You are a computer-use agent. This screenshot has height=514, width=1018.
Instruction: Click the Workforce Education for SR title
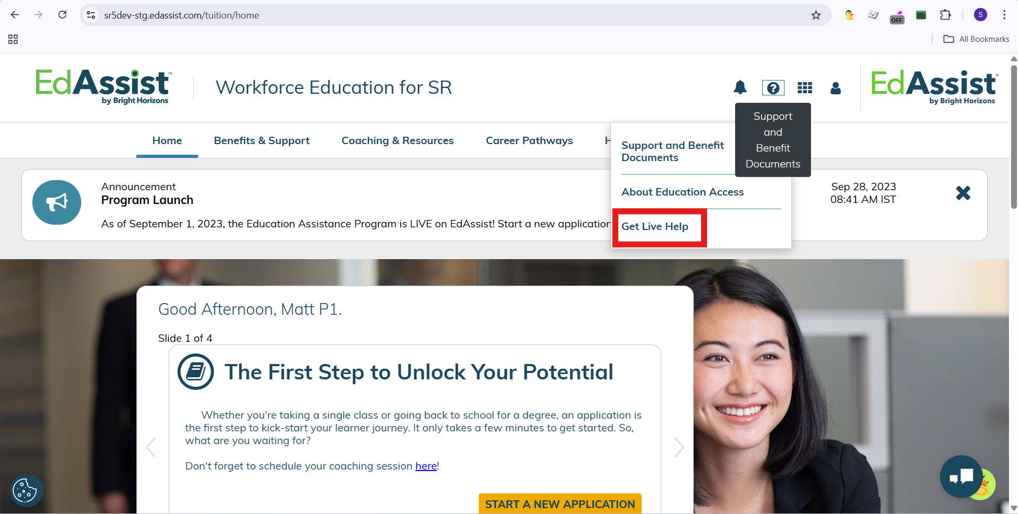click(x=333, y=87)
